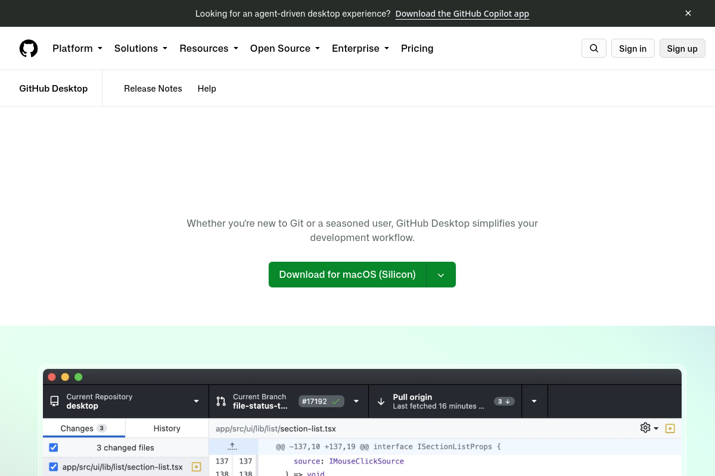
Task: Toggle the 3 changed files checkbox
Action: (54, 447)
